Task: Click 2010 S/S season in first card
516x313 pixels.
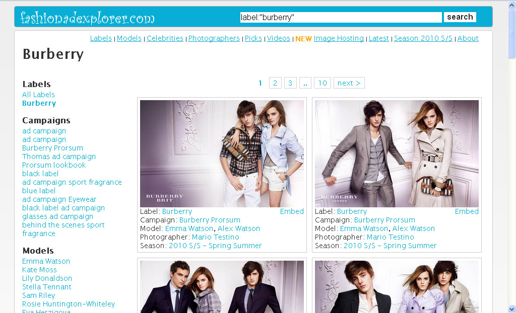Action: point(215,246)
